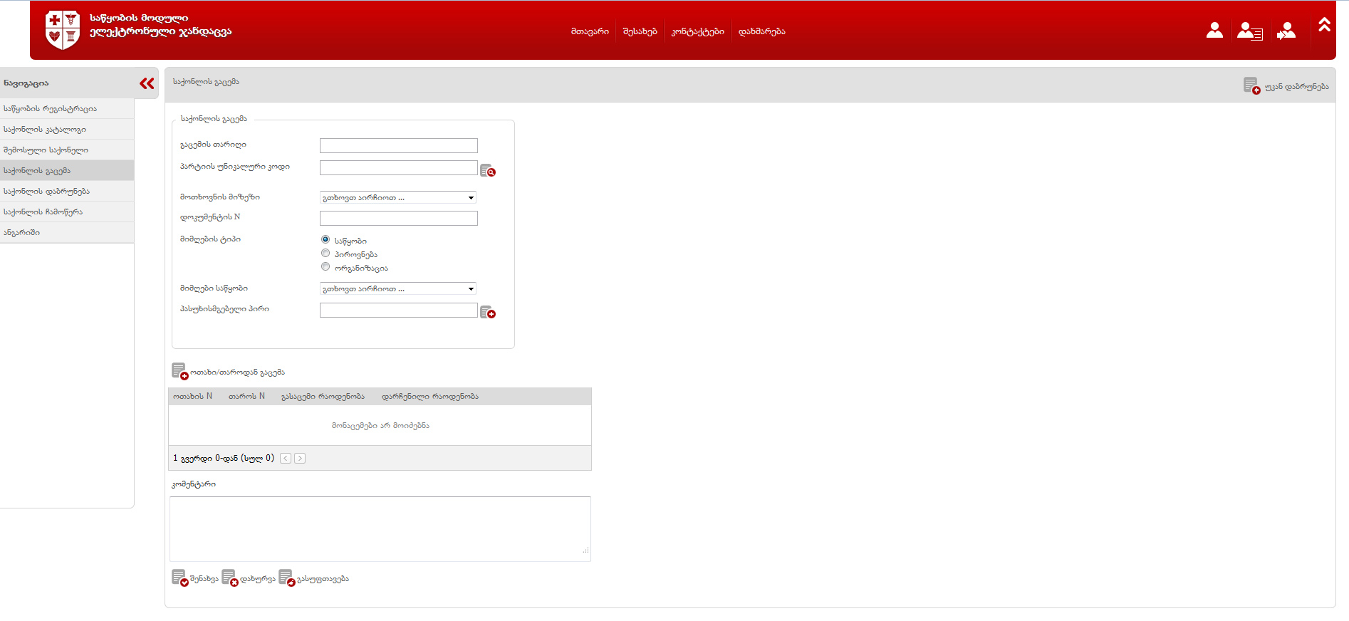Image resolution: width=1349 pixels, height=621 pixels.
Task: Open the user list icon in header
Action: [x=1249, y=31]
